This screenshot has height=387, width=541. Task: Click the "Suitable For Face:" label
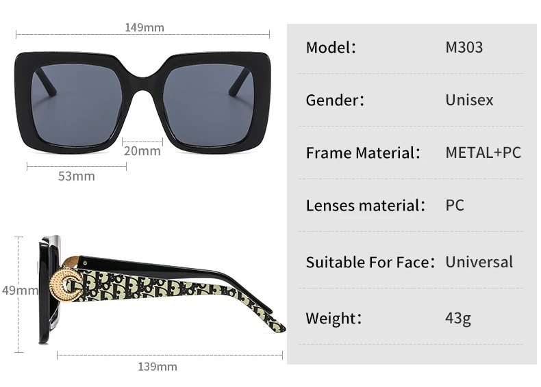click(370, 262)
